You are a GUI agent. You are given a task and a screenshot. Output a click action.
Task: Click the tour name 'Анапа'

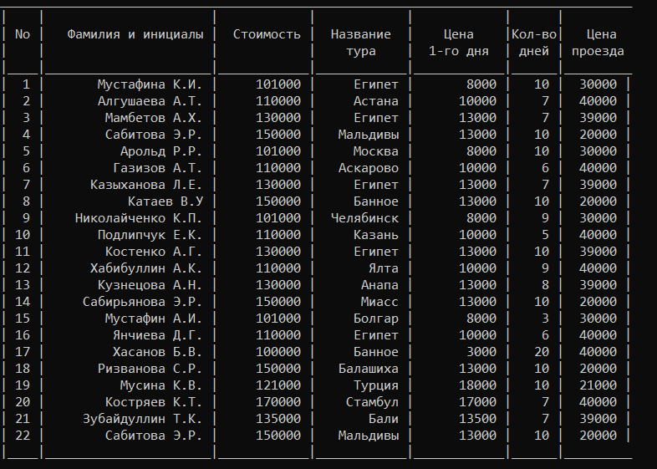point(379,285)
